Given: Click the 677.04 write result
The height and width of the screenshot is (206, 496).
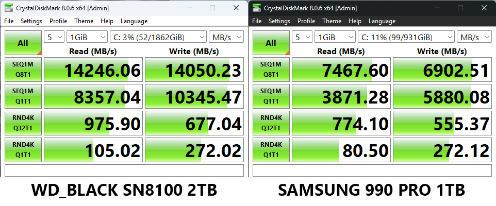Looking at the screenshot, I should (194, 124).
